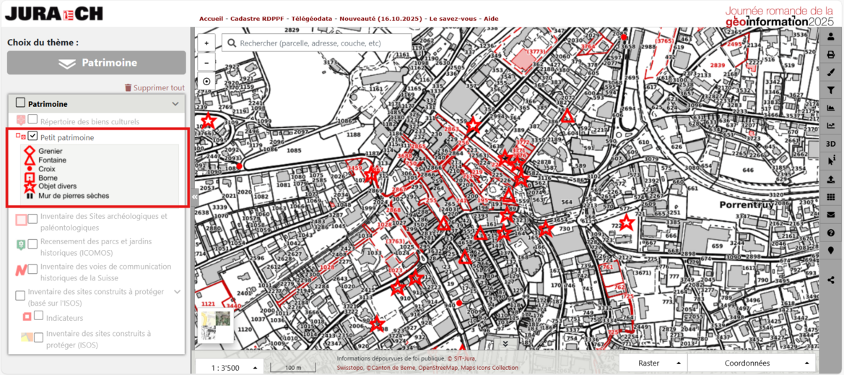Open the help question mark icon
This screenshot has height=375, width=844.
(831, 233)
